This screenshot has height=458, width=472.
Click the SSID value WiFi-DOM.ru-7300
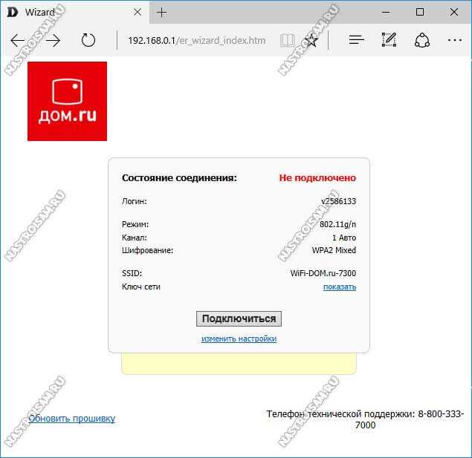(x=323, y=273)
